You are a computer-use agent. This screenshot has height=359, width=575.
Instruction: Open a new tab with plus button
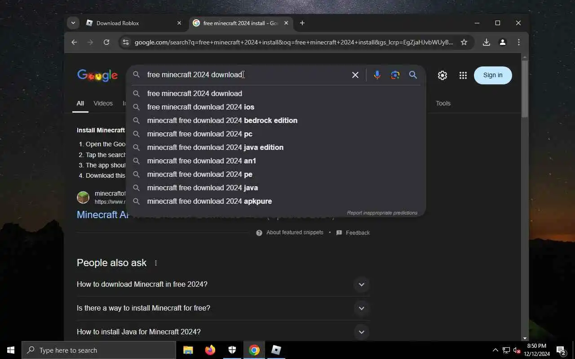click(x=302, y=23)
